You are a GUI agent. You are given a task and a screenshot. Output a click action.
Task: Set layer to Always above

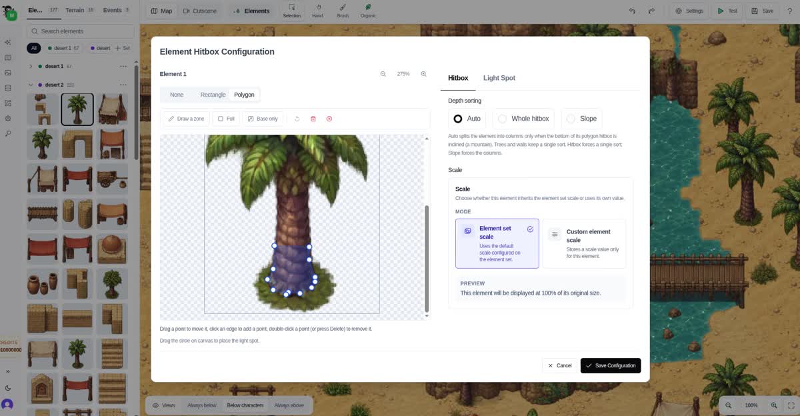pyautogui.click(x=289, y=405)
